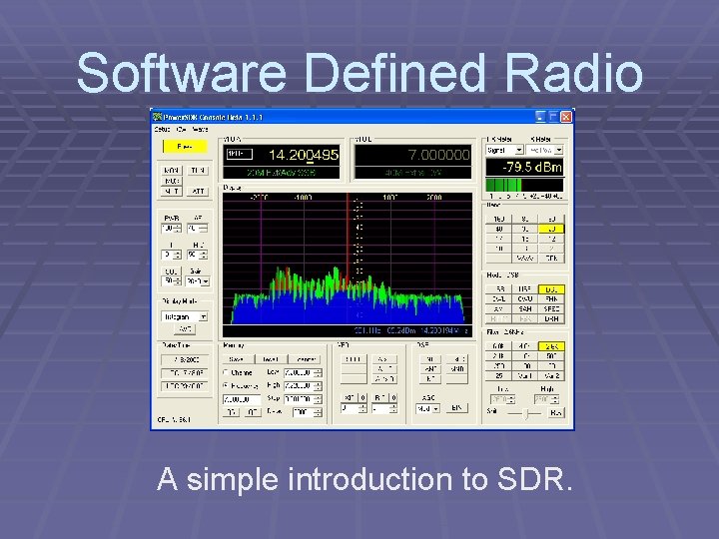Click the A>B VFO copy button
719x539 pixels.
pos(383,359)
